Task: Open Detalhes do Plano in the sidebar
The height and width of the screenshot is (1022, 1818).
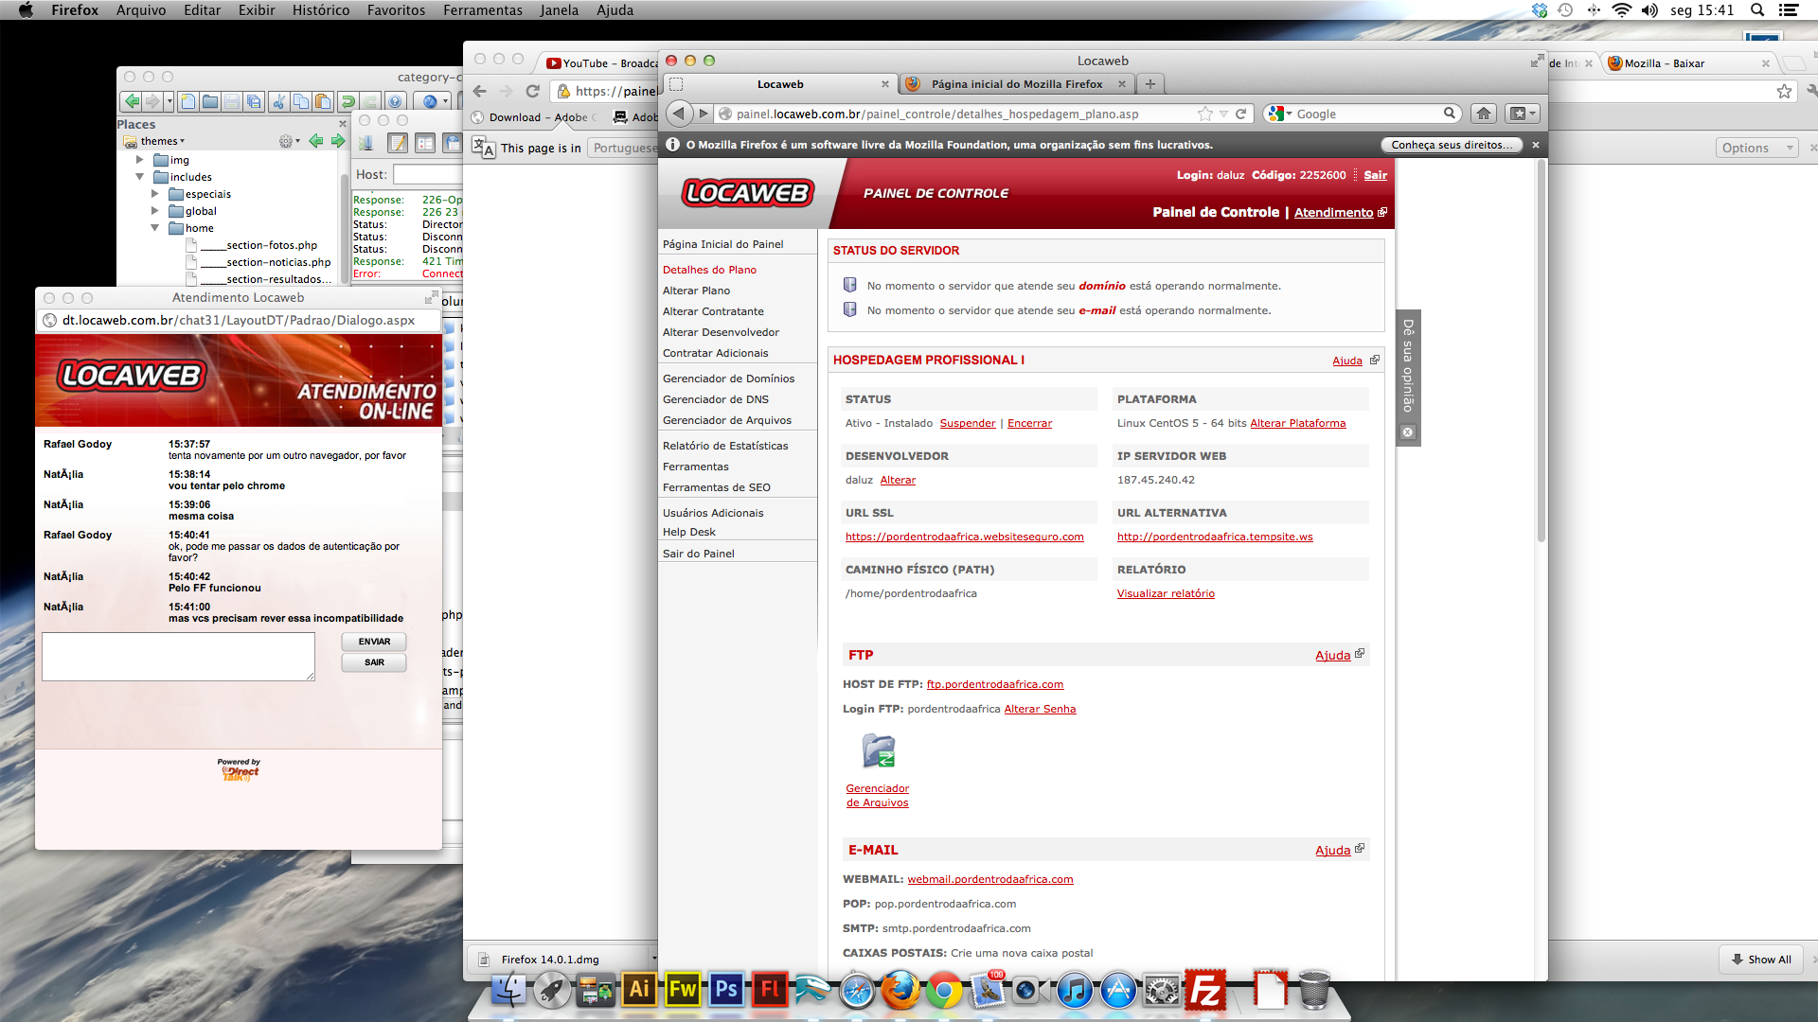Action: [709, 270]
